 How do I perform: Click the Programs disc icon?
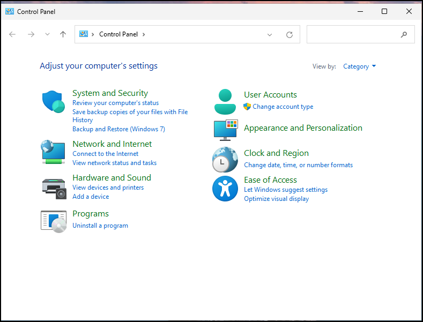point(54,222)
